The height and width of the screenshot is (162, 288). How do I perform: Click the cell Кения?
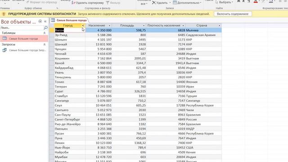[203, 152]
